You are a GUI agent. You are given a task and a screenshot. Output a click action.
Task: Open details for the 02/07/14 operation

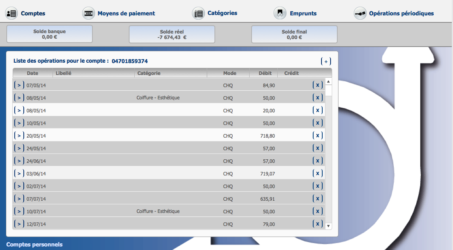(x=19, y=186)
